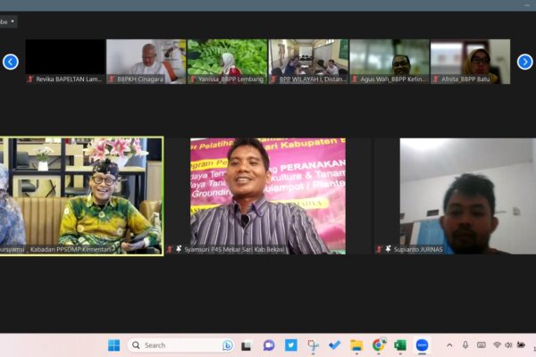Screen dimensions: 536x357
Task: Open Task View from taskbar
Action: 247,345
